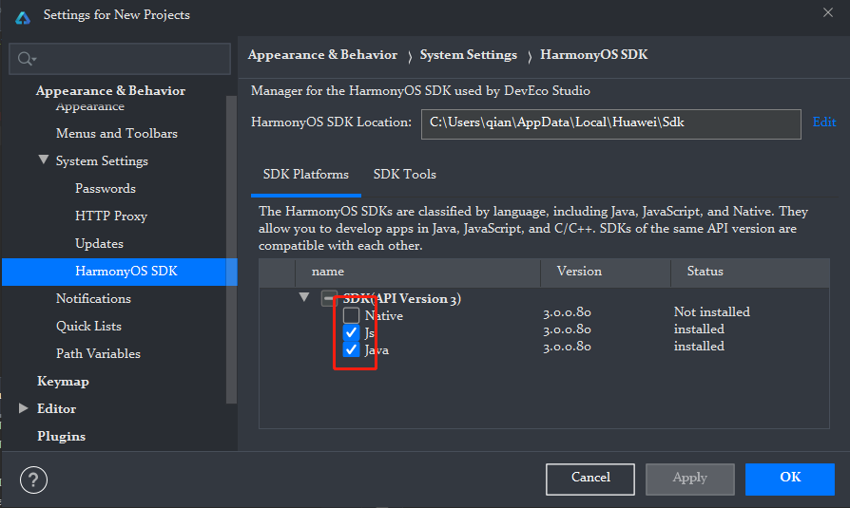Open the Path Variables settings page
This screenshot has width=850, height=508.
pyautogui.click(x=98, y=353)
